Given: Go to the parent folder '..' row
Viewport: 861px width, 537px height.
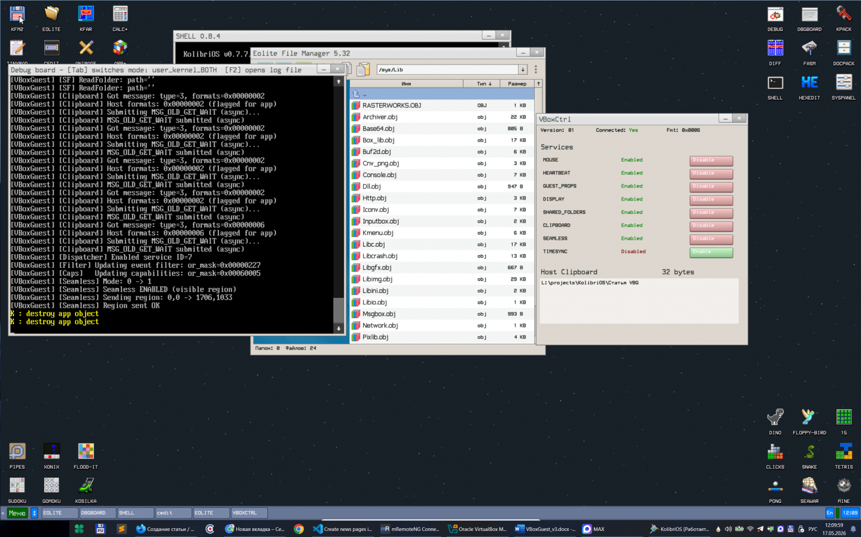Looking at the screenshot, I should coord(442,94).
